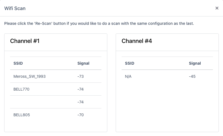This screenshot has height=136, width=223.
Task: Click SSID column header in Channel #1
Action: 18,63
